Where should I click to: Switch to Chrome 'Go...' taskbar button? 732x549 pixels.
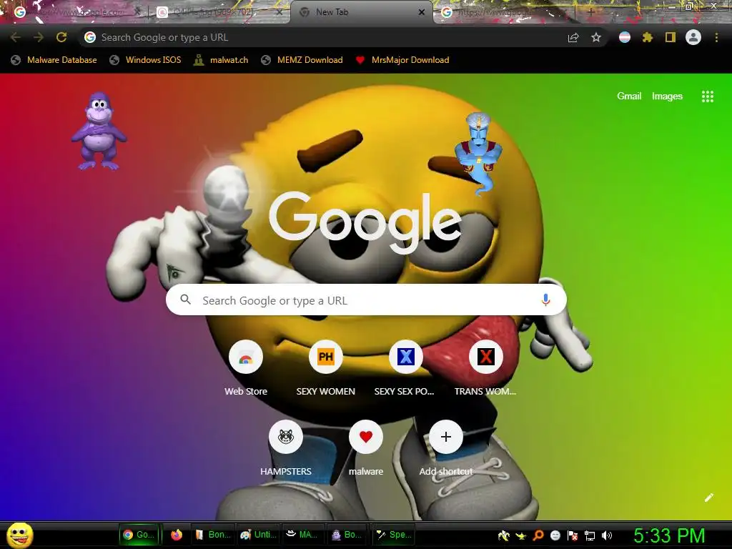tap(139, 535)
